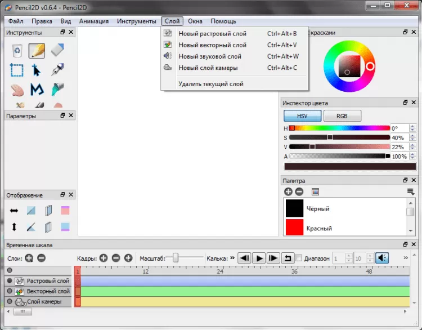Switch color inspector to HSV

pos(302,116)
